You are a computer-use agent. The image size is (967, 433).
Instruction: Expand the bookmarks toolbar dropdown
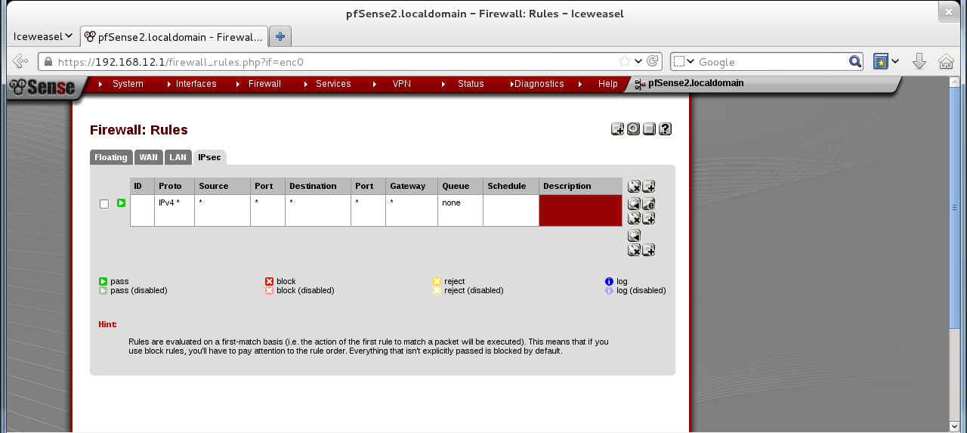895,61
